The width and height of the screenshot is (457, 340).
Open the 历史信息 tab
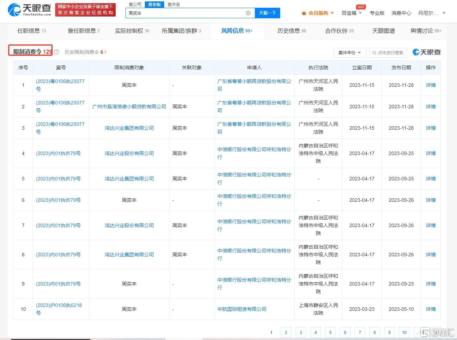[x=291, y=31]
